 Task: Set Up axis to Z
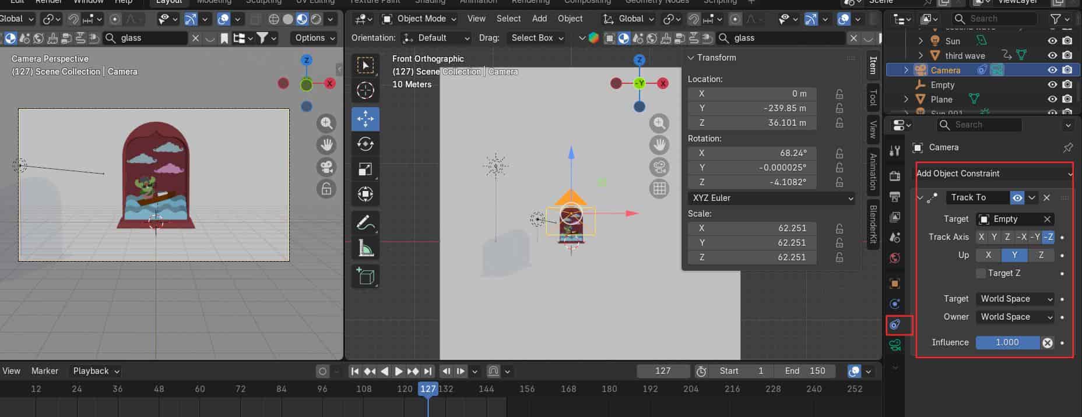[1041, 255]
